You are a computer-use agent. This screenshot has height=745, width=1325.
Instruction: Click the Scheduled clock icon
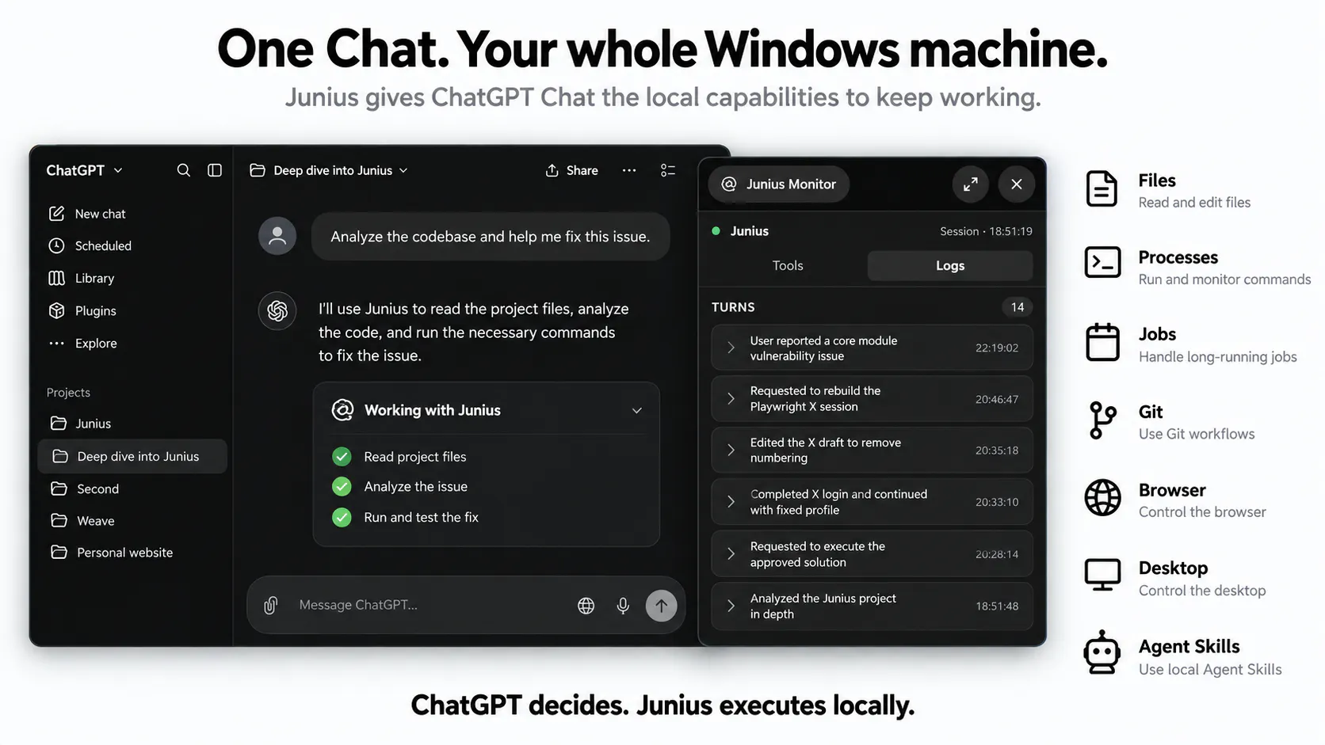click(56, 246)
